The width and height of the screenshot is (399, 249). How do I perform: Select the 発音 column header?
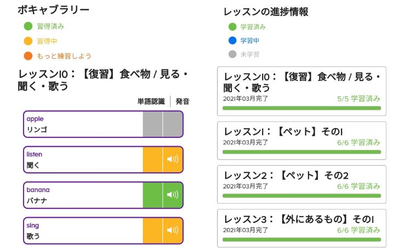[183, 101]
